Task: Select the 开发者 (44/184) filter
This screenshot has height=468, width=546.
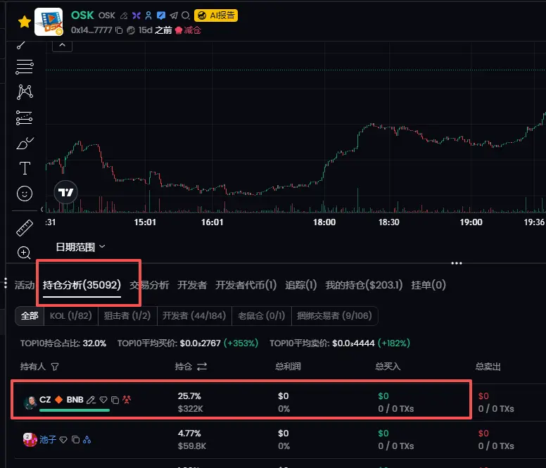Action: 194,316
